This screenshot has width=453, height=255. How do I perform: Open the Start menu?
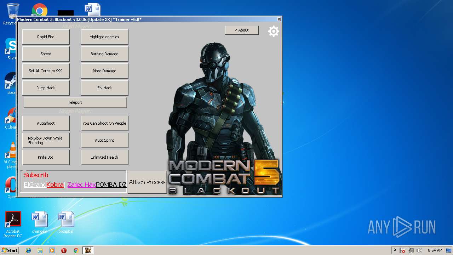(x=10, y=250)
